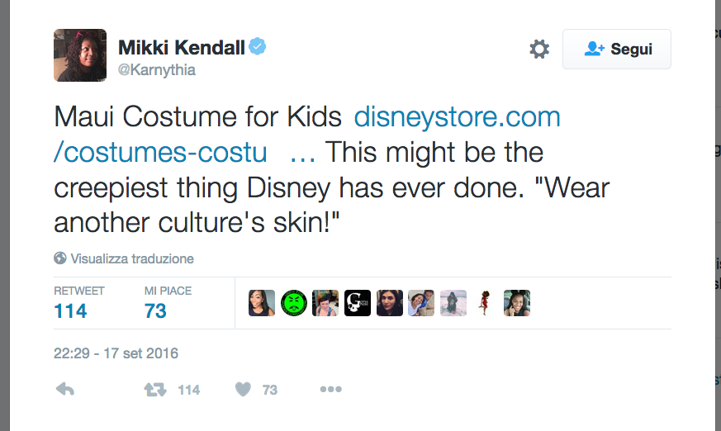Click the Mikki Kendall display name

(x=182, y=47)
